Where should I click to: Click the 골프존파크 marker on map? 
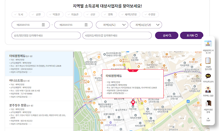116,110
